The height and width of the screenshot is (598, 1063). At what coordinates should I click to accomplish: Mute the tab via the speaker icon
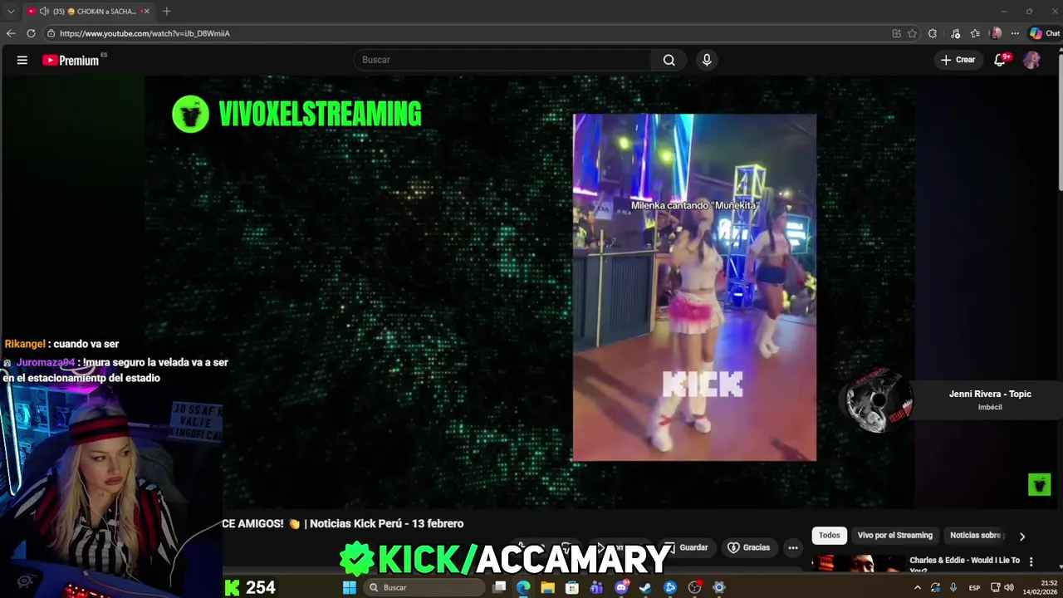click(43, 12)
